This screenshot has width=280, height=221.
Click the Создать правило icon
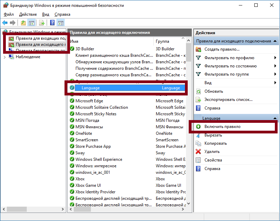pyautogui.click(x=198, y=50)
